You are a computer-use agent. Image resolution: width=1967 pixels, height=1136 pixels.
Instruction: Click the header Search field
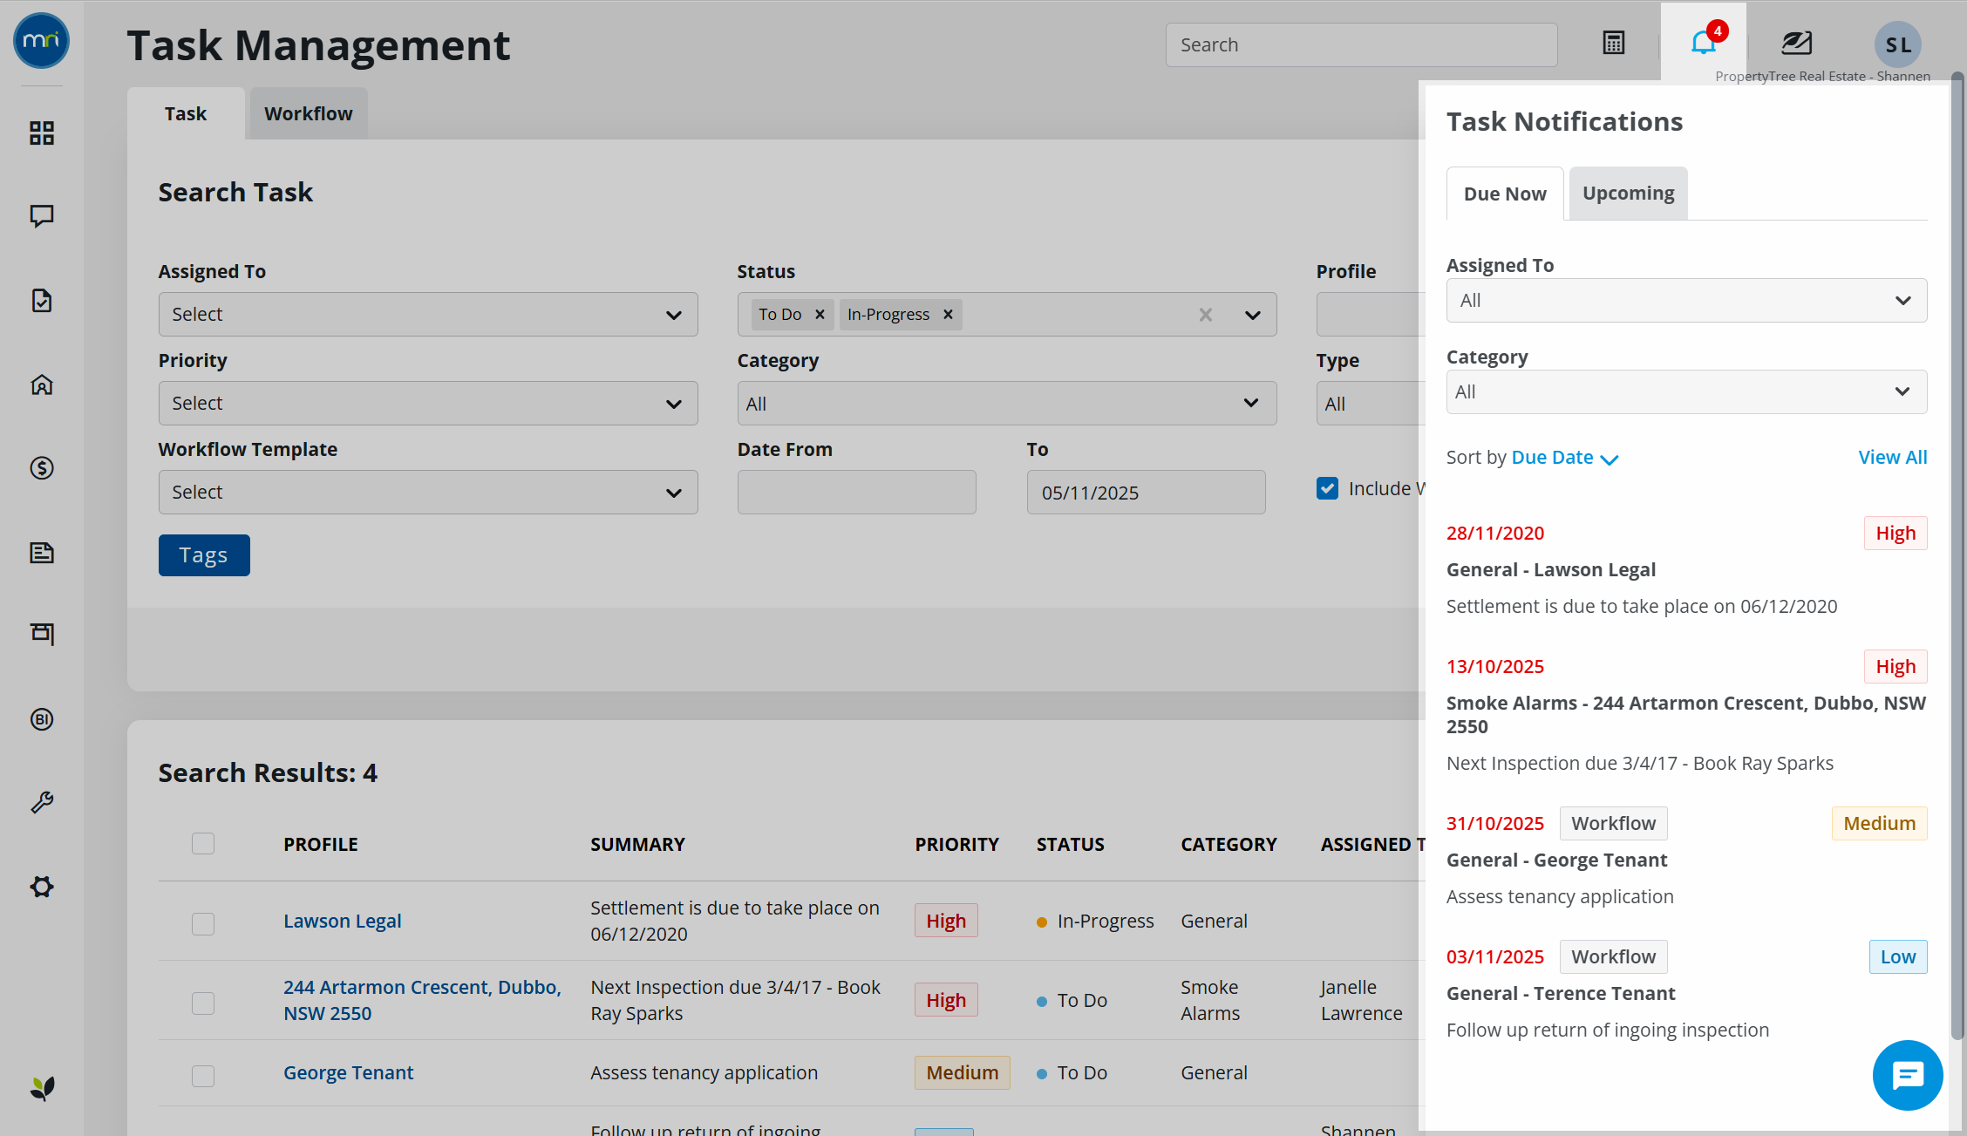[x=1361, y=44]
